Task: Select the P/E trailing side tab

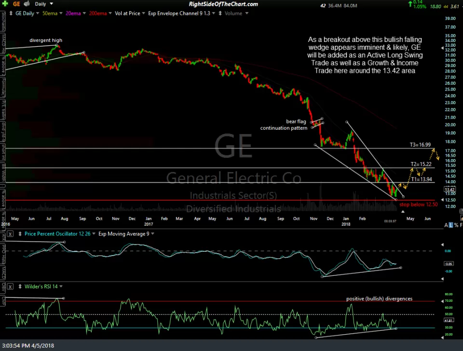Action: pos(3,109)
